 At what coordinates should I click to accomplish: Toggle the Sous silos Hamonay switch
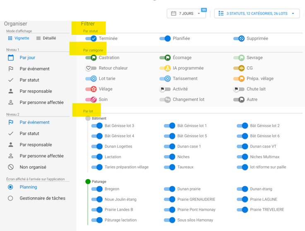pyautogui.click(x=170, y=220)
